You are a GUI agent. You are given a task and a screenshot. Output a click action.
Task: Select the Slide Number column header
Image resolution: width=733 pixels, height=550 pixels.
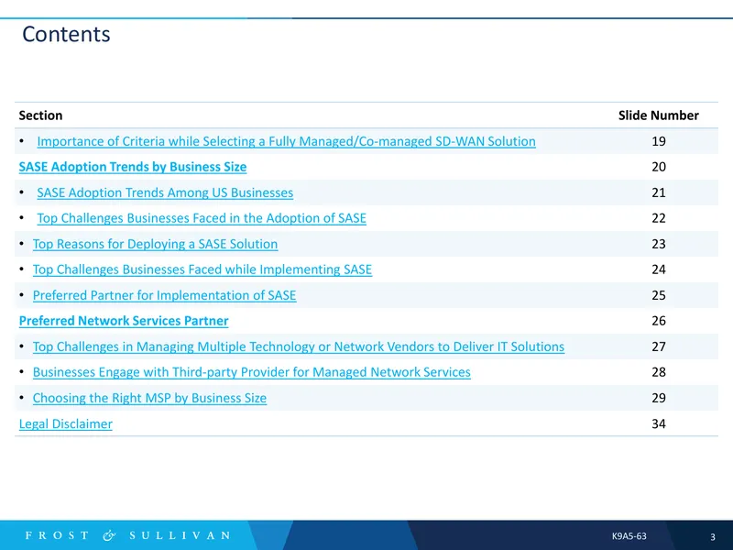659,115
